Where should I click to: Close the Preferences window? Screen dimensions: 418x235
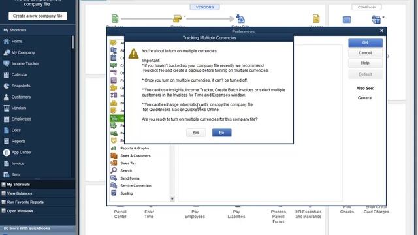click(x=381, y=31)
